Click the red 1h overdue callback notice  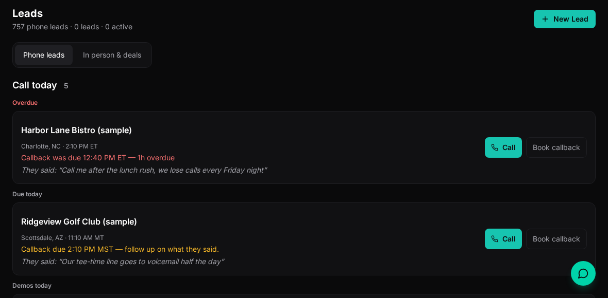click(98, 158)
